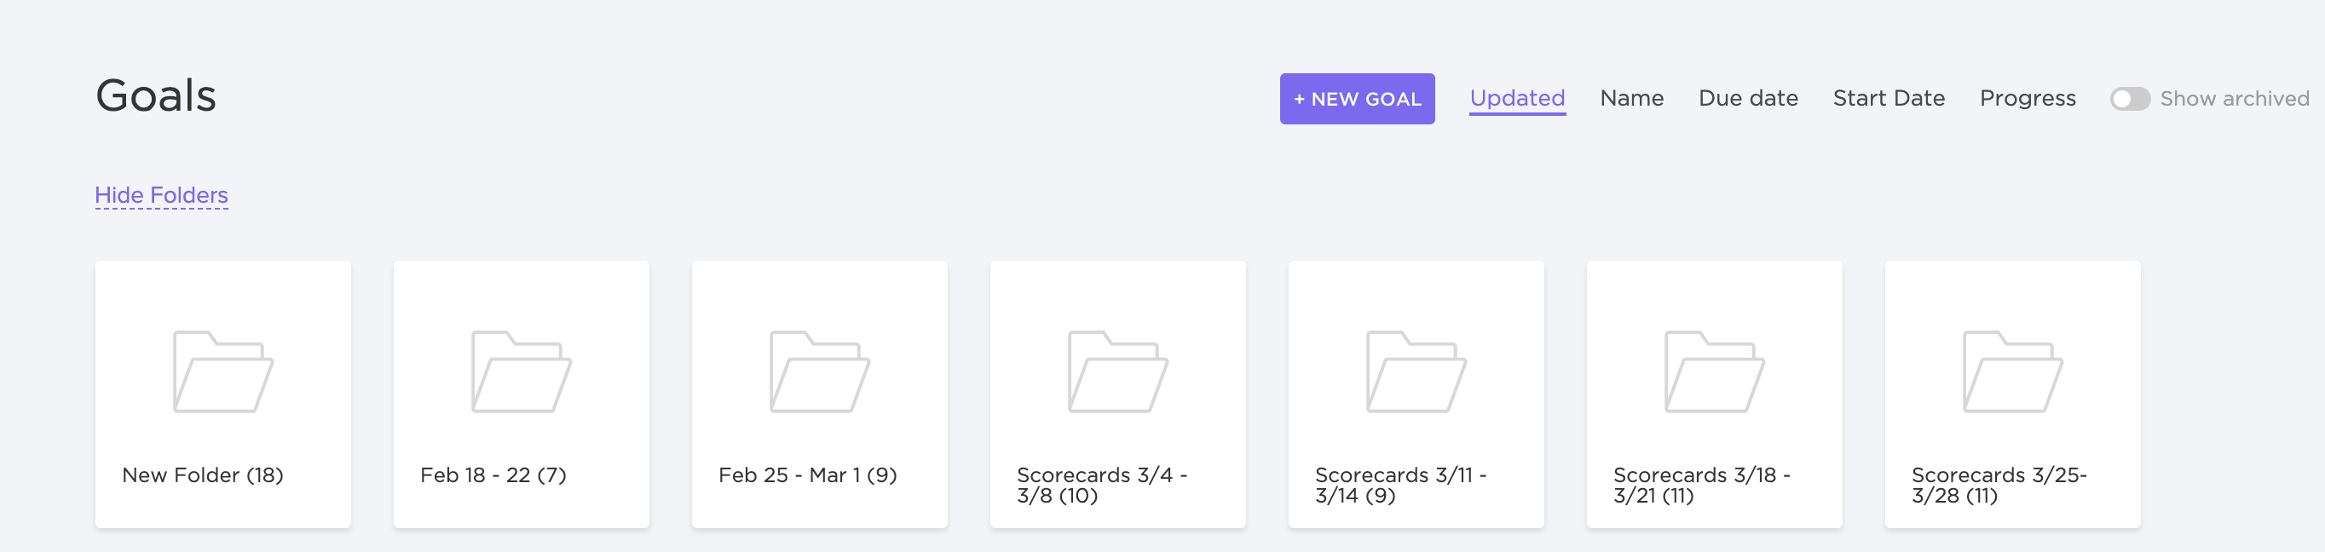Click the Scorecards 3/4 - 3/8 (10) label
The height and width of the screenshot is (552, 2325).
point(1101,486)
